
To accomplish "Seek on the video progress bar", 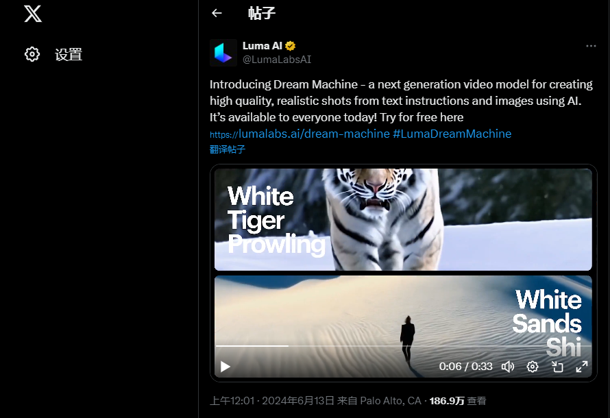I will point(404,345).
